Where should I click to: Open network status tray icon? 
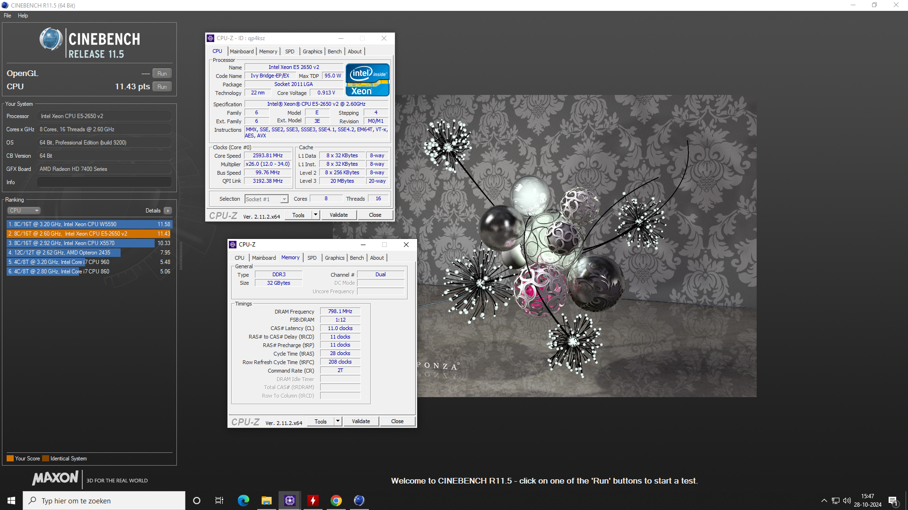(x=836, y=501)
